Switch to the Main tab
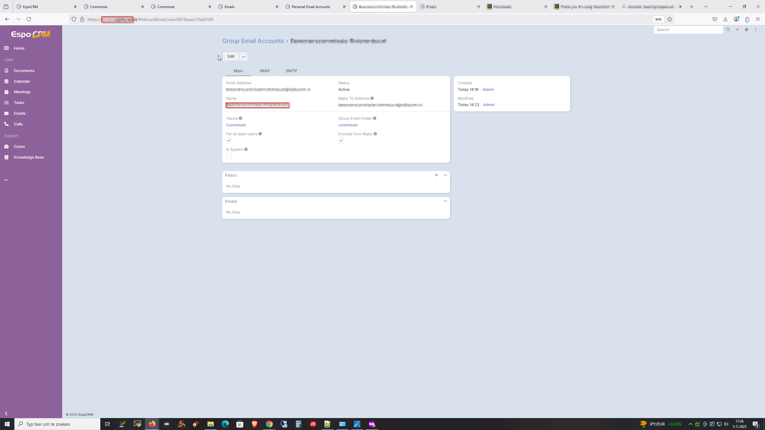Screen dimensions: 765x430 (x=238, y=71)
